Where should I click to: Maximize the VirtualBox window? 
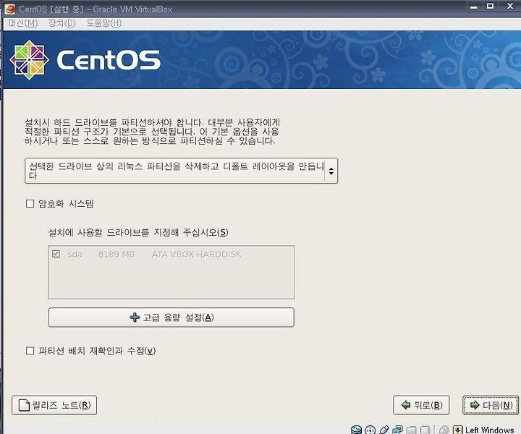tap(490, 6)
